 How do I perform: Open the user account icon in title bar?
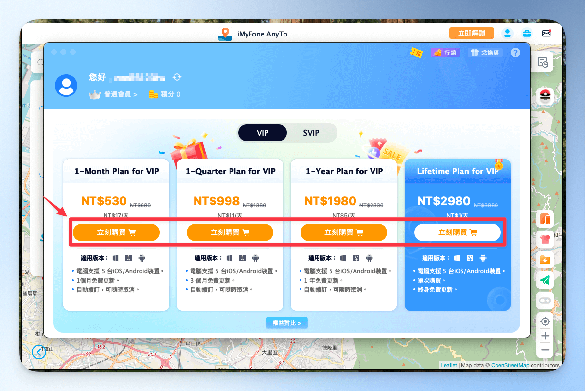tap(507, 33)
